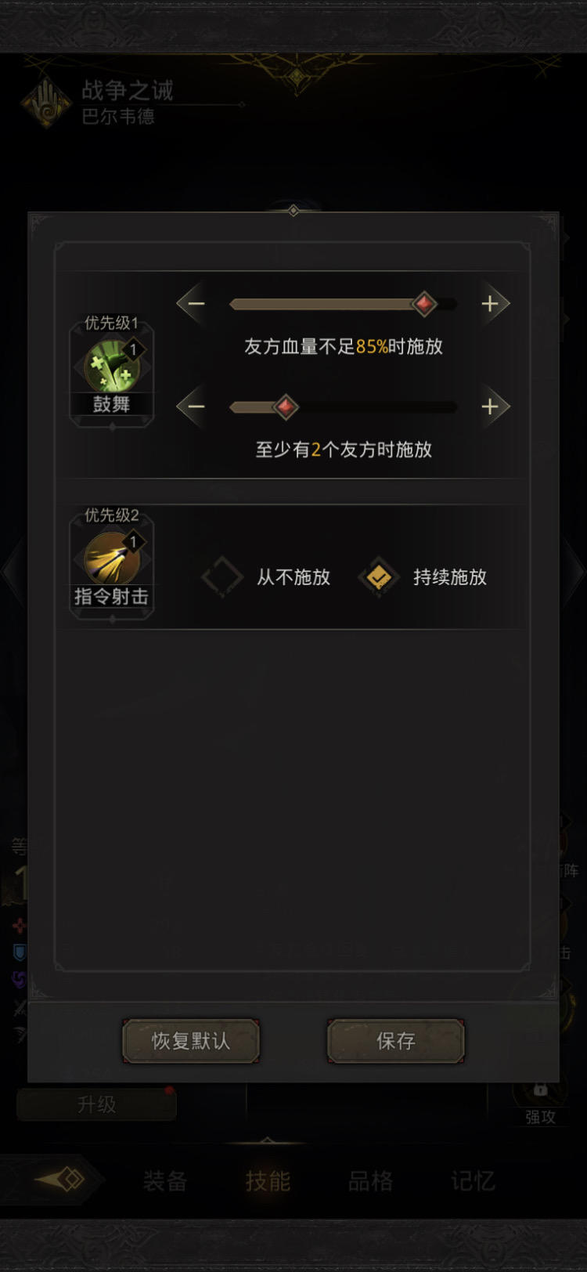Increase the minimum ally count with plus
This screenshot has width=587, height=1272.
(x=490, y=406)
